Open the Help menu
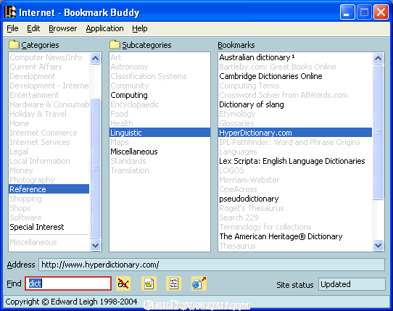This screenshot has height=311, width=393. click(140, 28)
